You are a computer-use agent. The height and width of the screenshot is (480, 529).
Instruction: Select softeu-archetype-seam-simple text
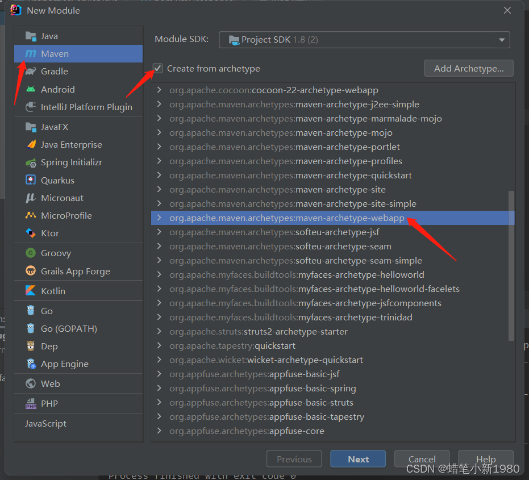tap(295, 261)
